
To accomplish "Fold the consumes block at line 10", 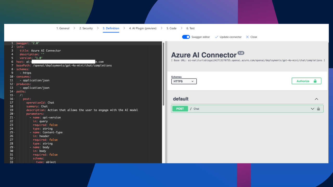I will tap(15, 77).
